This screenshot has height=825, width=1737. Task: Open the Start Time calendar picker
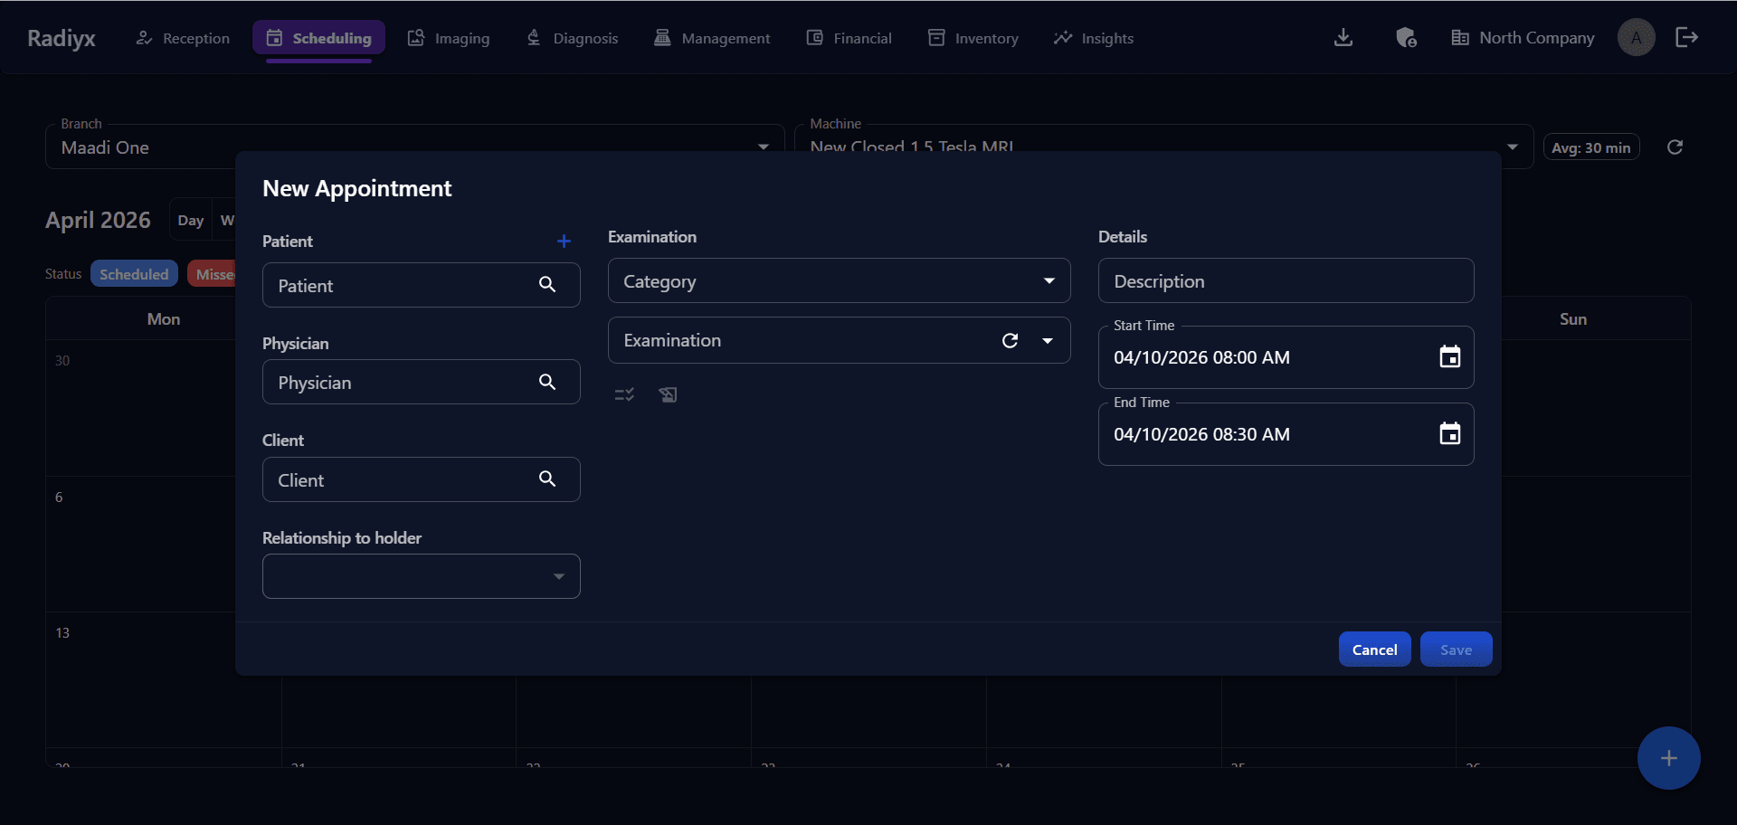click(1450, 357)
